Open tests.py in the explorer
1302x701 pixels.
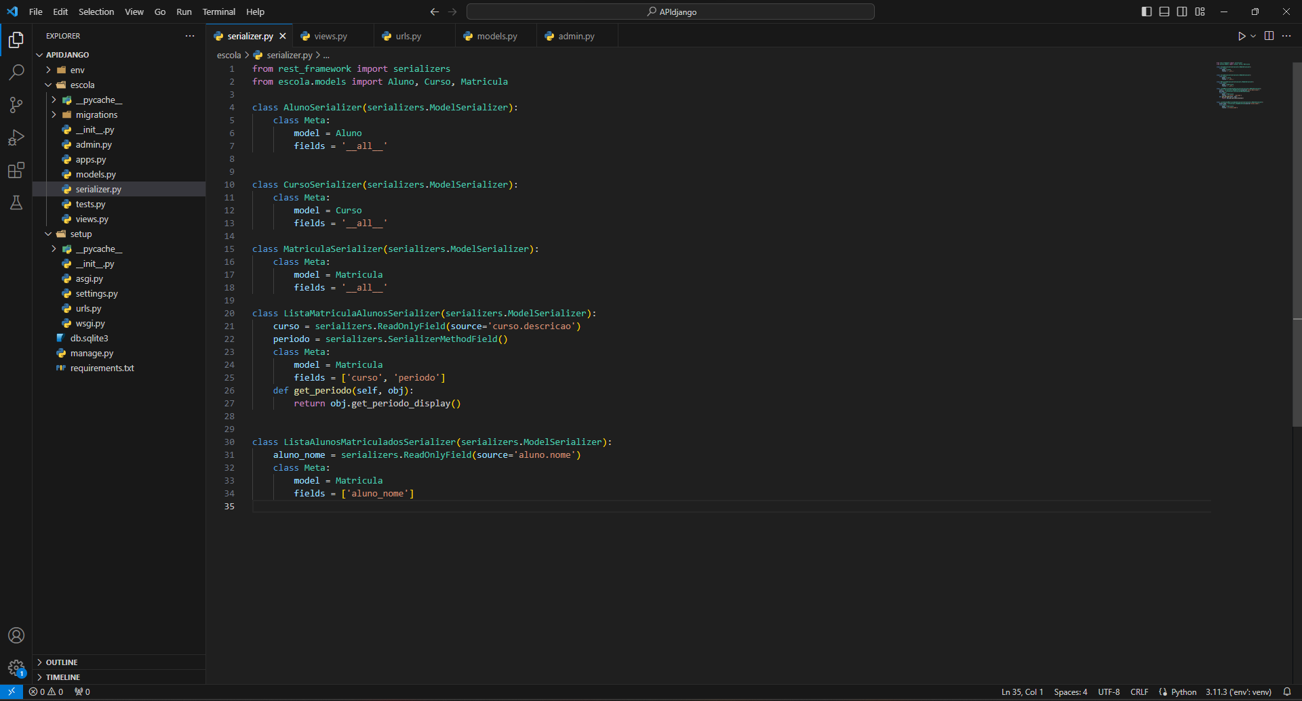pos(90,204)
